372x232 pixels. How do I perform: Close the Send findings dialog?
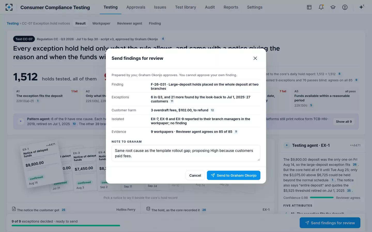tap(255, 58)
